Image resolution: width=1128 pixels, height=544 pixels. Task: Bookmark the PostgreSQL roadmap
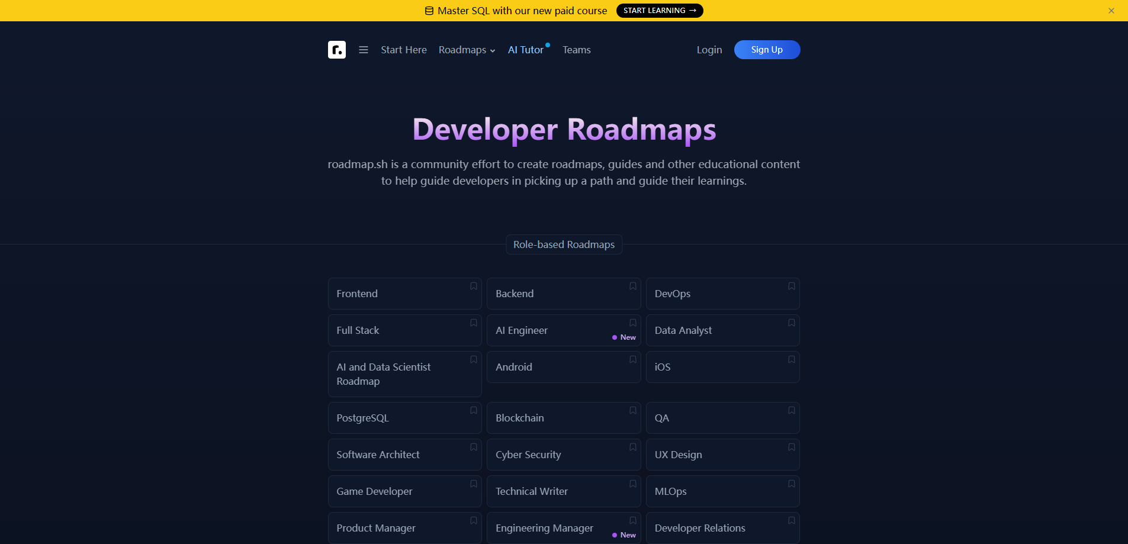coord(473,410)
